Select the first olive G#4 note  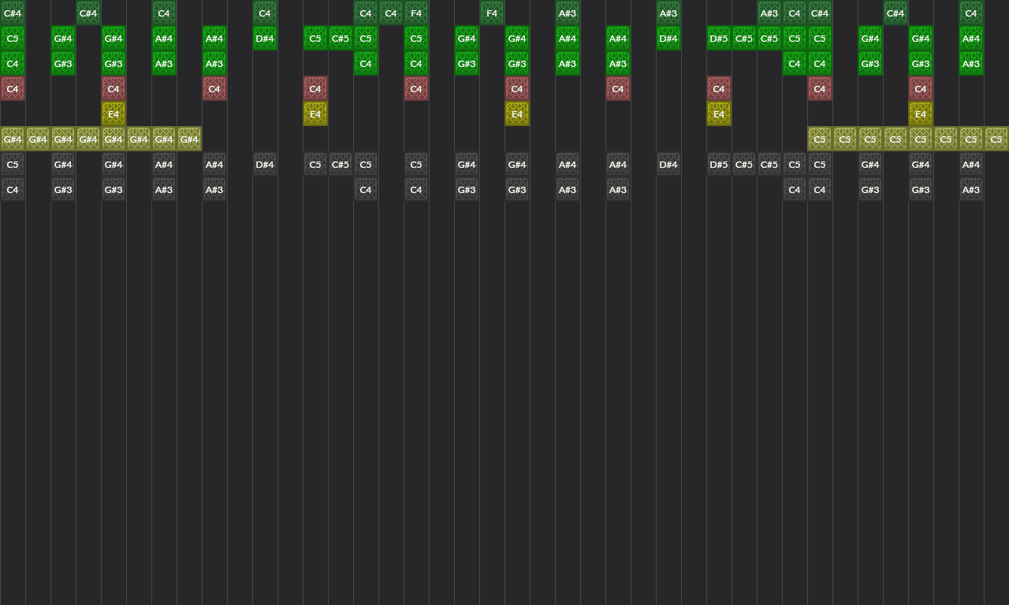coord(13,139)
